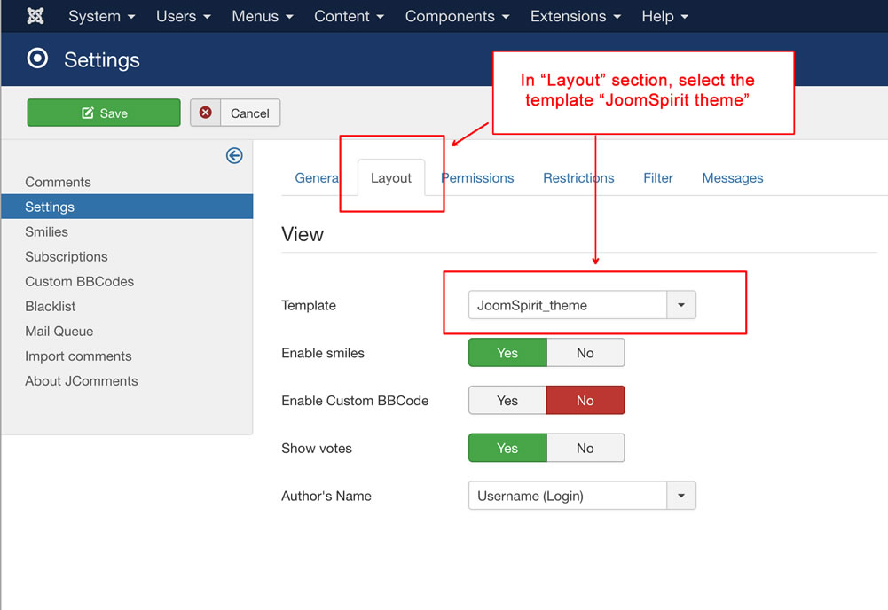Image resolution: width=888 pixels, height=610 pixels.
Task: Switch to the Restrictions tab
Action: pos(578,178)
